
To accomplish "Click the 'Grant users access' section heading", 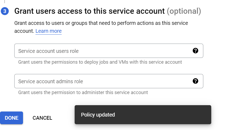I will pyautogui.click(x=89, y=11).
